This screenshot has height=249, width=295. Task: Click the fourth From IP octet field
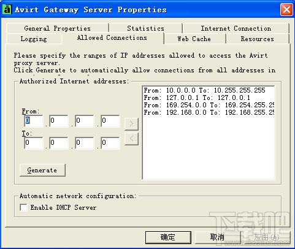(x=110, y=121)
